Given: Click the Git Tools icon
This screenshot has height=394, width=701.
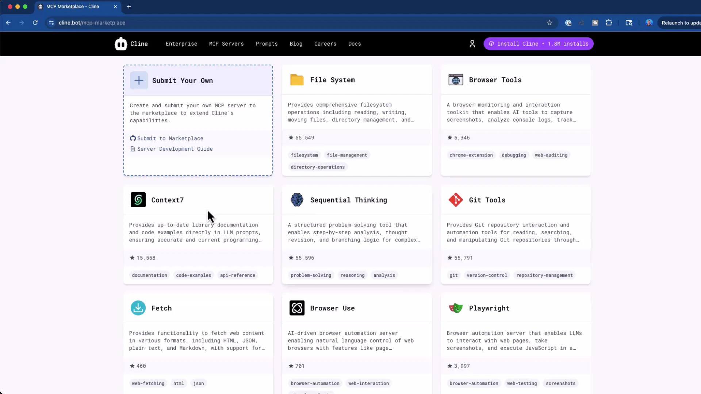Looking at the screenshot, I should pos(455,200).
